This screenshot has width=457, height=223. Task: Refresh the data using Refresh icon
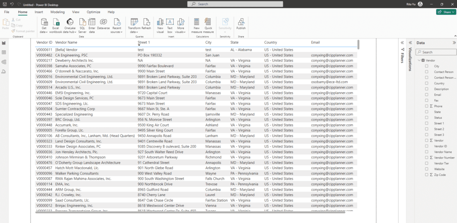(x=146, y=22)
